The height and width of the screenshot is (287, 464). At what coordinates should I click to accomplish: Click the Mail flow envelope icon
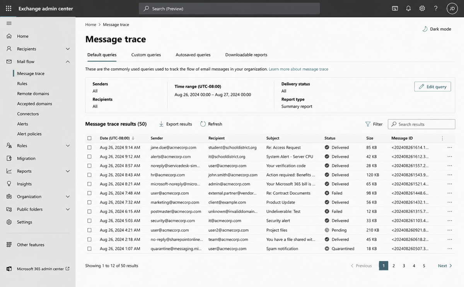[9, 61]
